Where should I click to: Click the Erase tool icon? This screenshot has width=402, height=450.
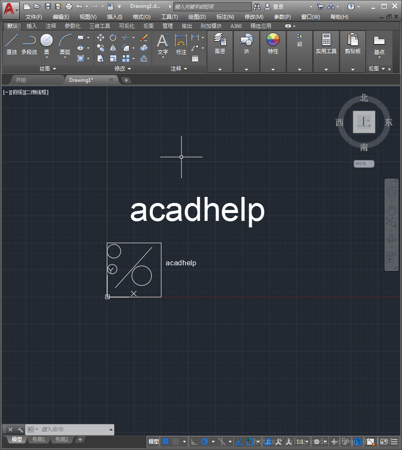click(x=144, y=37)
